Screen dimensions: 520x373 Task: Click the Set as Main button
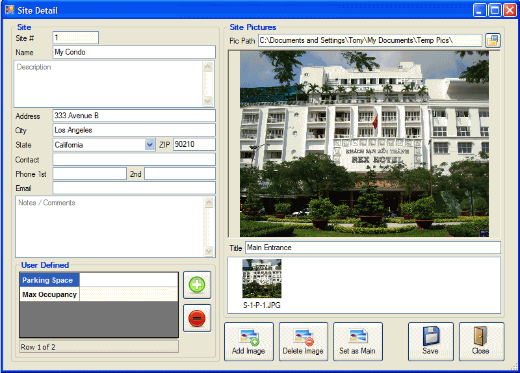pos(358,342)
